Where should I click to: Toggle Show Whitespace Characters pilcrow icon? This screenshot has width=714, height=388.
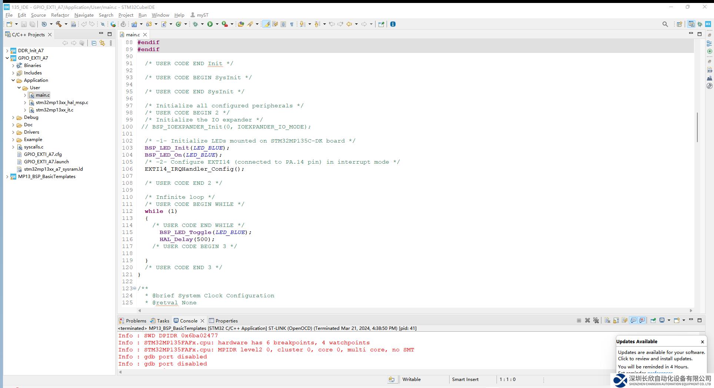click(292, 24)
